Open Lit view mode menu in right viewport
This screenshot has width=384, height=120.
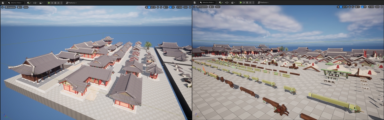pyautogui.click(x=212, y=7)
